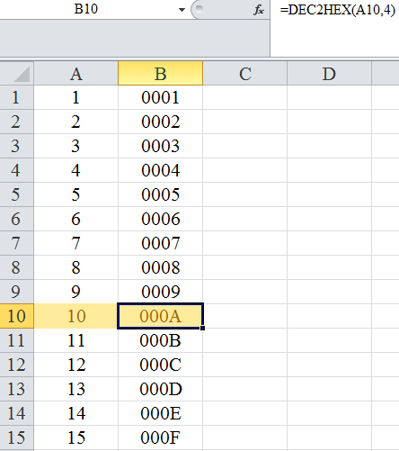
Task: Click the Insert Function fx icon
Action: 259,10
